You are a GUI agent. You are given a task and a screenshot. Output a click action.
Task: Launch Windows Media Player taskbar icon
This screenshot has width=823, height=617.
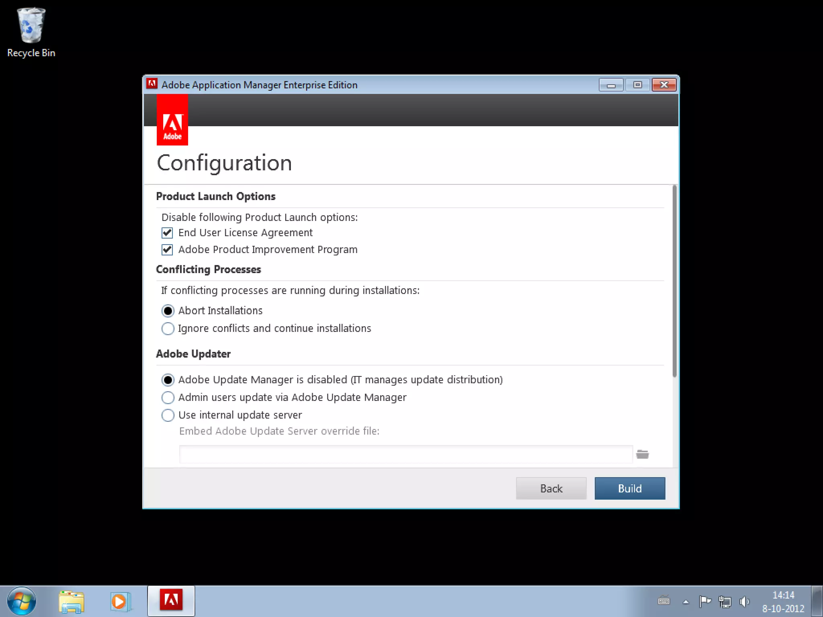pos(120,601)
